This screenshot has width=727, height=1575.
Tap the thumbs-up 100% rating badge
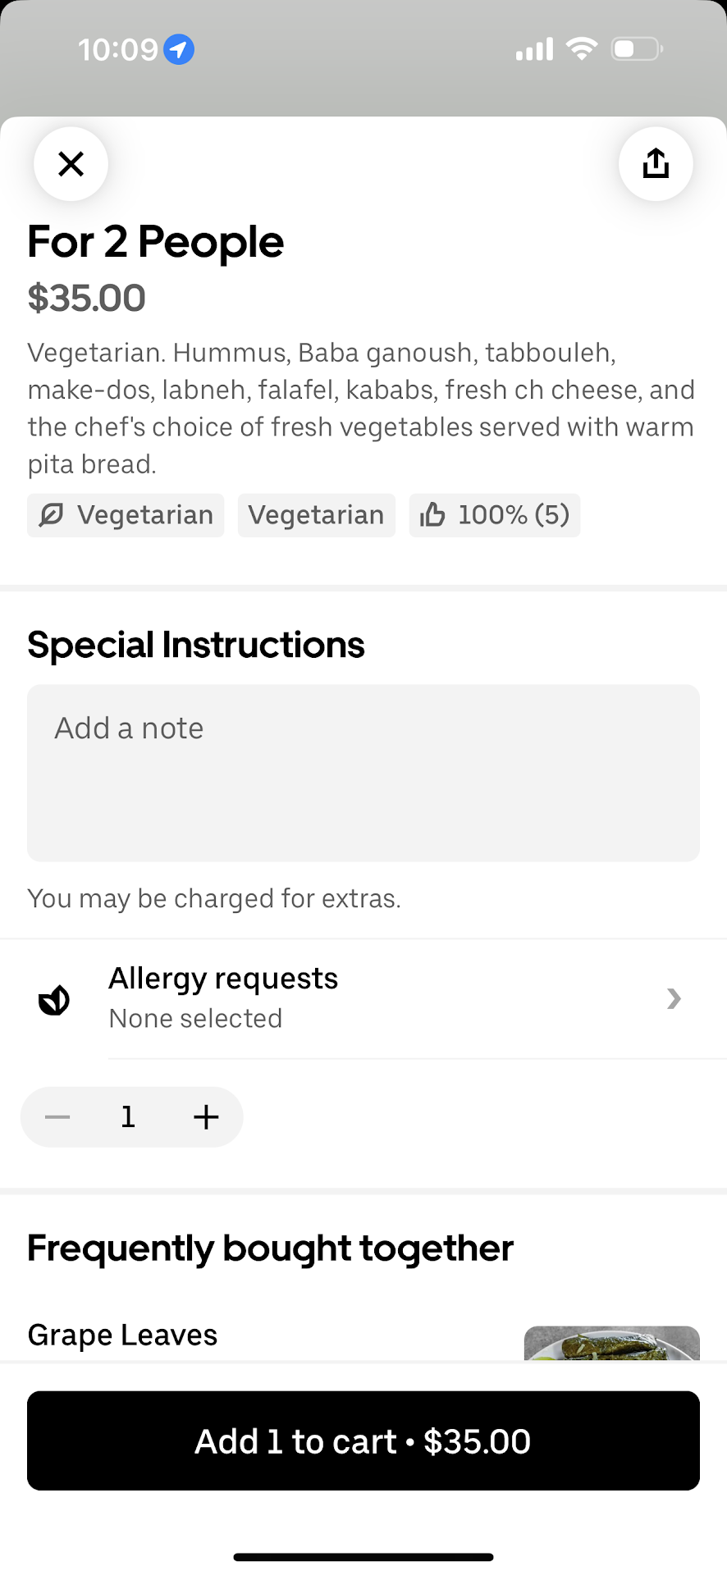495,515
